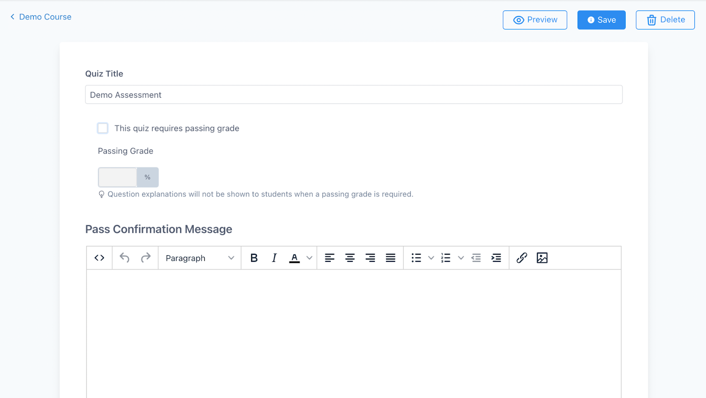Click the Save button
Image resolution: width=706 pixels, height=398 pixels.
click(x=601, y=20)
